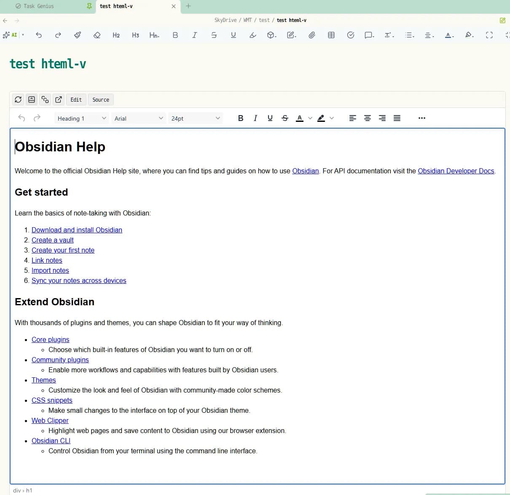Open the list style dropdown
Image resolution: width=510 pixels, height=495 pixels.
(x=410, y=35)
